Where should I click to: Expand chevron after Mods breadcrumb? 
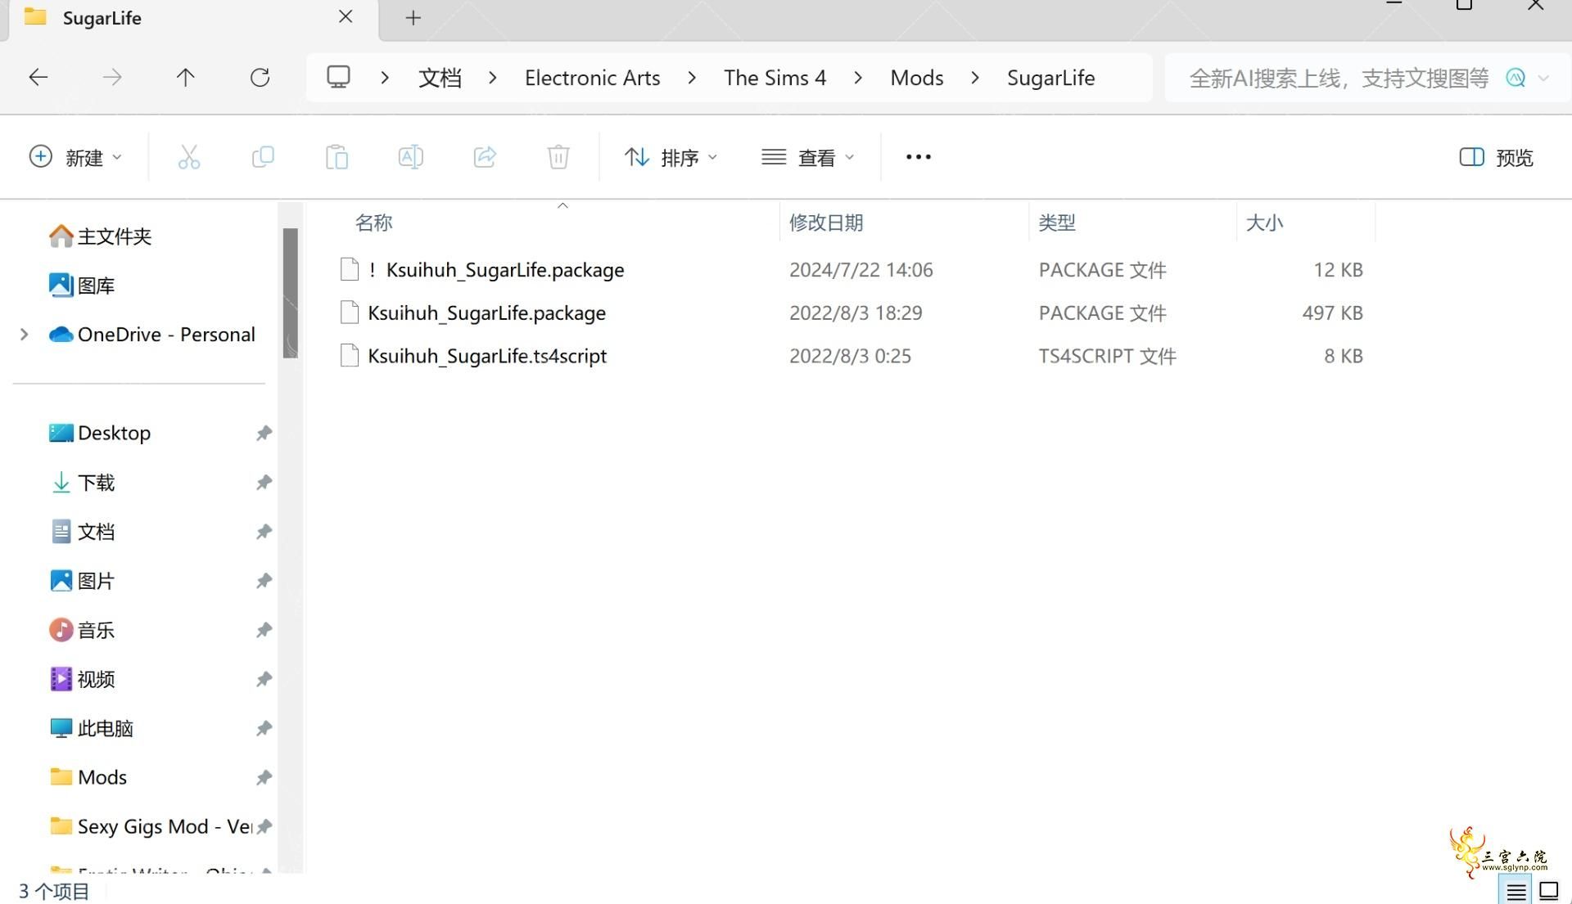point(974,78)
